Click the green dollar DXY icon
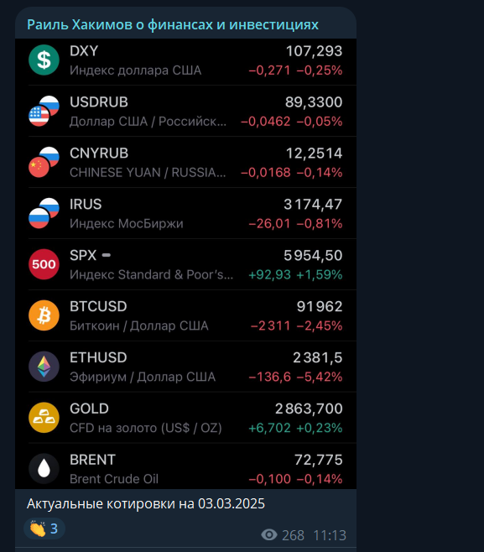 point(44,60)
